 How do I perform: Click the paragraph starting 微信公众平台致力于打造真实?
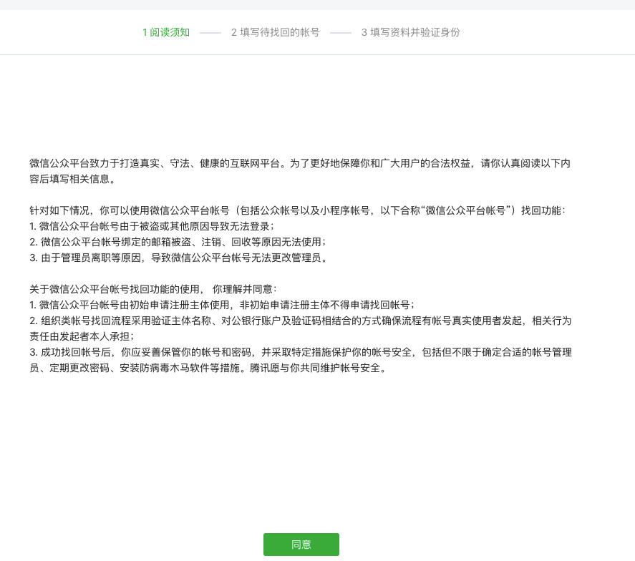(x=300, y=171)
